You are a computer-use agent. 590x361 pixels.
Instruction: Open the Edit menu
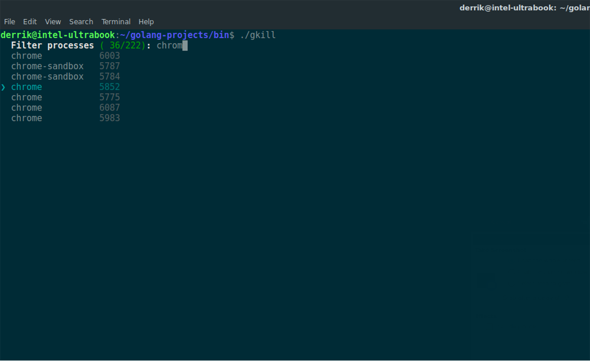[x=30, y=22]
